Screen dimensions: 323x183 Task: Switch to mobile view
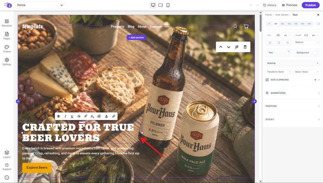pos(168,5)
